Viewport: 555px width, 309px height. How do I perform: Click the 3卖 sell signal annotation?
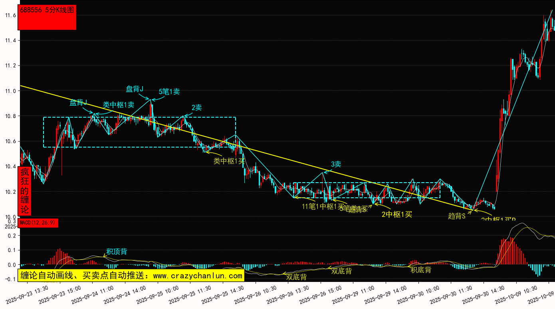336,164
